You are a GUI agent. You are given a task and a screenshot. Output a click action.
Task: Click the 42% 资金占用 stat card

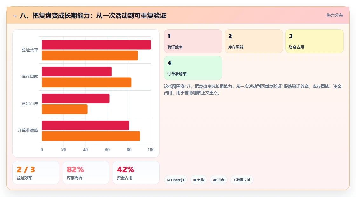(x=136, y=173)
